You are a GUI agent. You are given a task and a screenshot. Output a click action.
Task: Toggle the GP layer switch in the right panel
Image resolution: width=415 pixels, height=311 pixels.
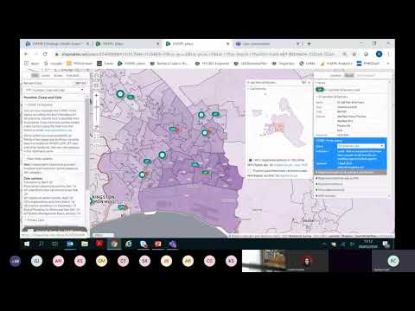coord(320,90)
